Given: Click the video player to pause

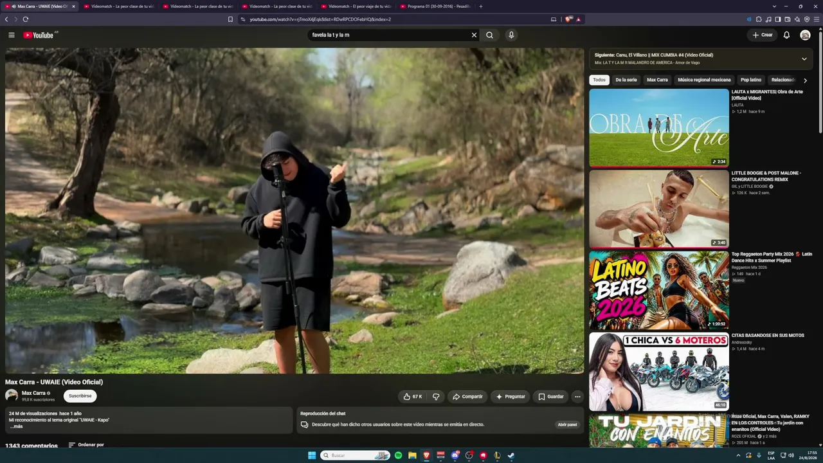Looking at the screenshot, I should coord(294,210).
